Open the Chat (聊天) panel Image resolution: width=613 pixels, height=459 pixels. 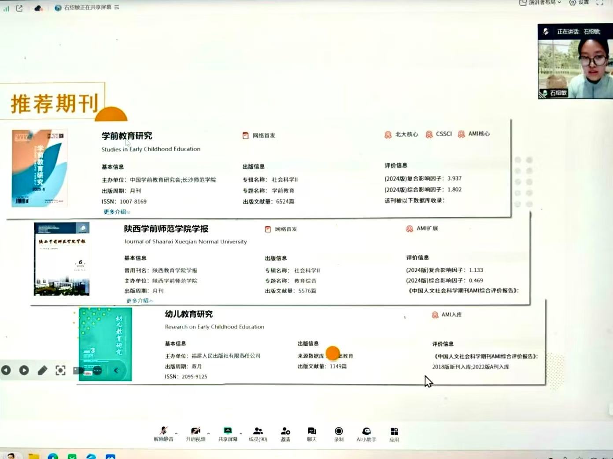click(312, 433)
